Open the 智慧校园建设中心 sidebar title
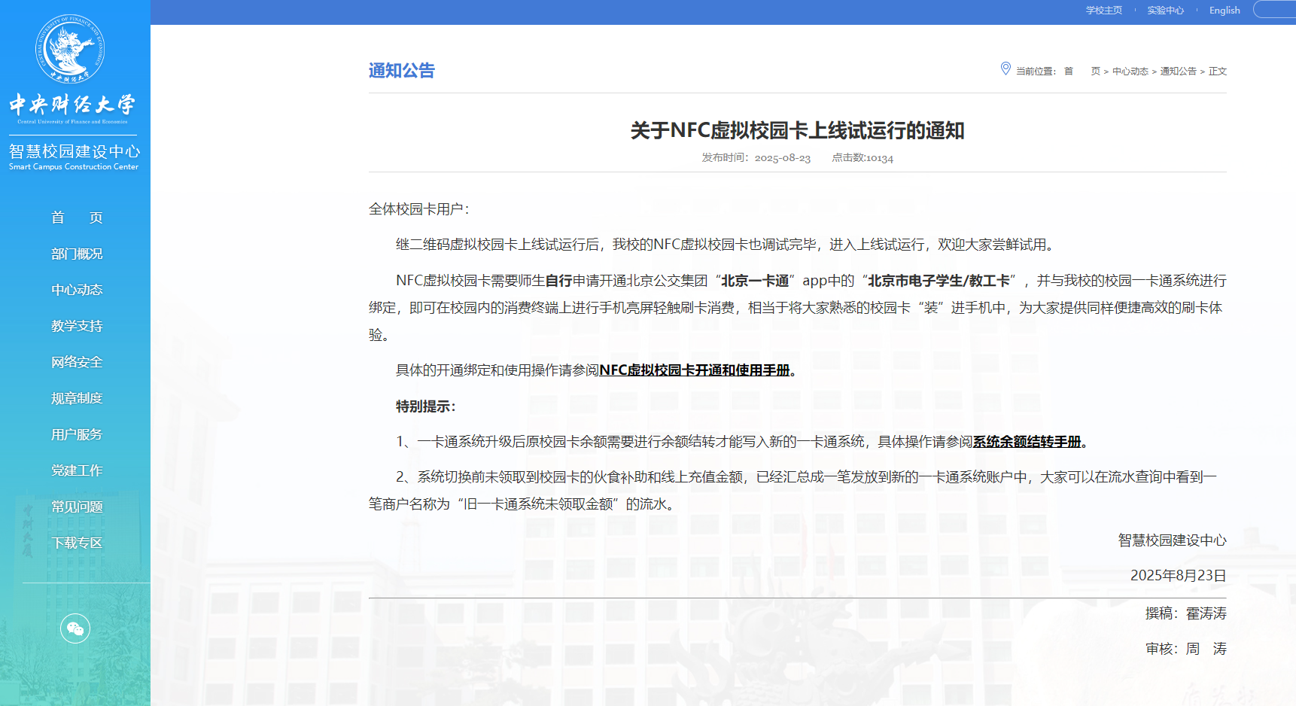Screen dimensions: 1296x706 pyautogui.click(x=75, y=151)
